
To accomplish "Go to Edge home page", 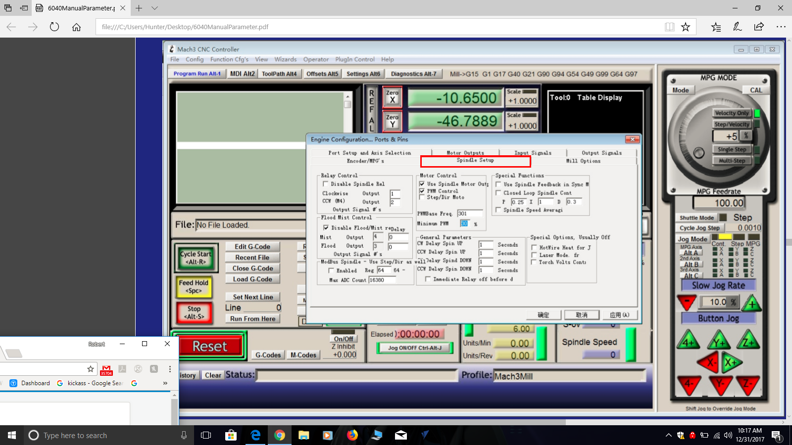I will 76,27.
